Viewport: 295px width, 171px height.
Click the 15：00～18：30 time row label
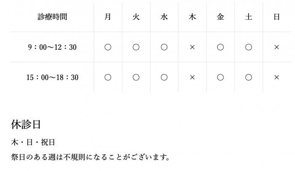pos(52,77)
